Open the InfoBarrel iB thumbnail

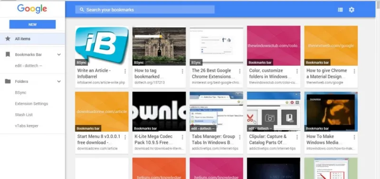[x=102, y=45]
